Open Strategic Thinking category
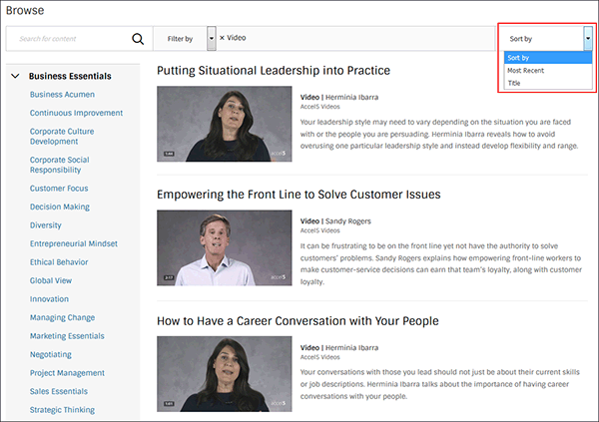599x422 pixels. click(62, 410)
